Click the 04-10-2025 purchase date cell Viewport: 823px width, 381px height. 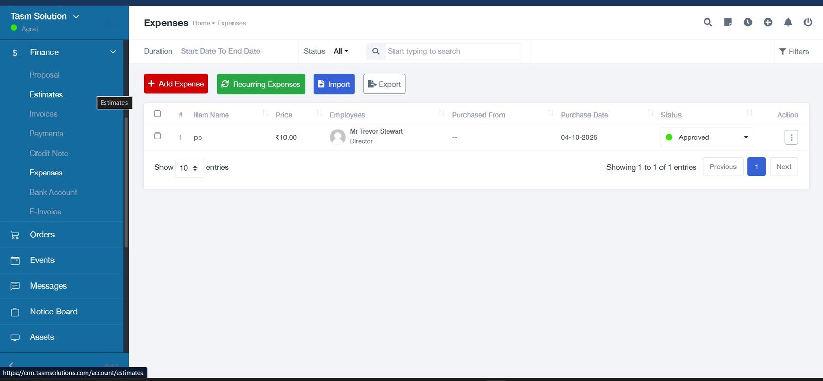click(579, 137)
